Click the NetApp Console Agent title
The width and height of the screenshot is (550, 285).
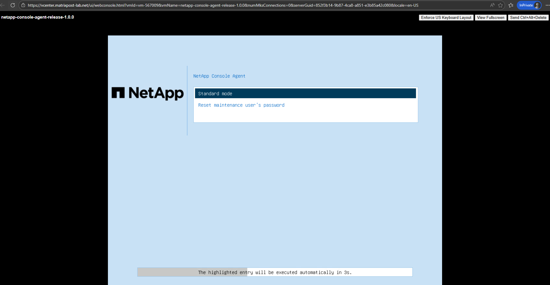[x=219, y=76]
